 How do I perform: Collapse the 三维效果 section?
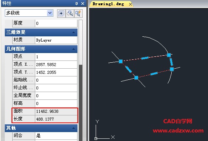pos(73,32)
